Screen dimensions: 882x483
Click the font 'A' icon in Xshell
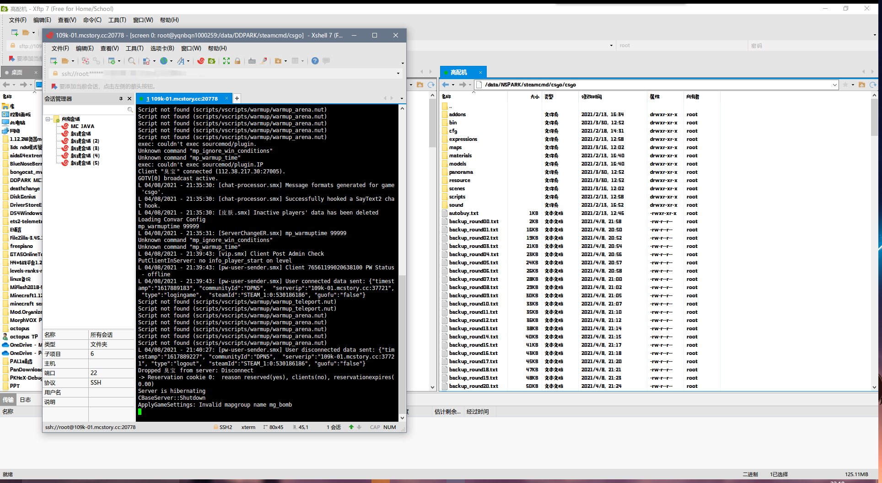[x=181, y=61]
